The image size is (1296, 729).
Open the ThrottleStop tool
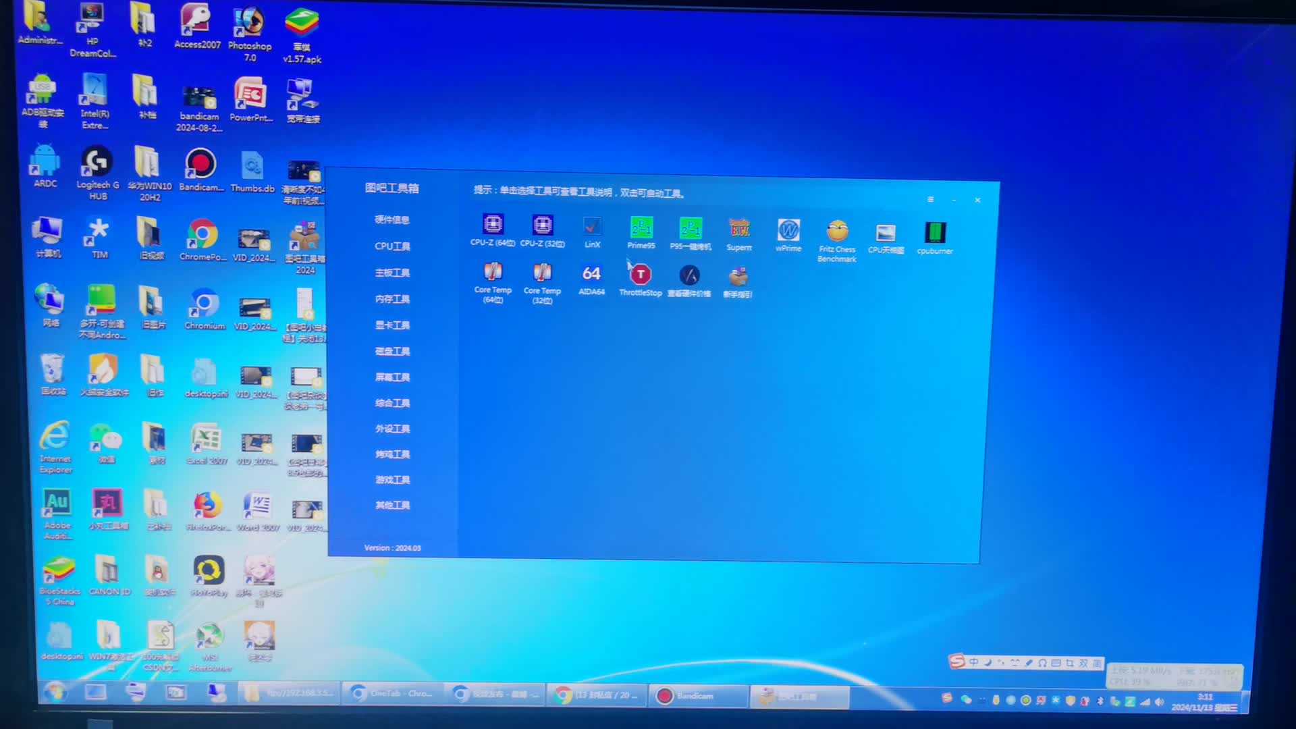point(640,275)
